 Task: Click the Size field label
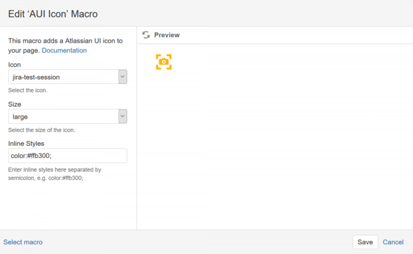15,104
